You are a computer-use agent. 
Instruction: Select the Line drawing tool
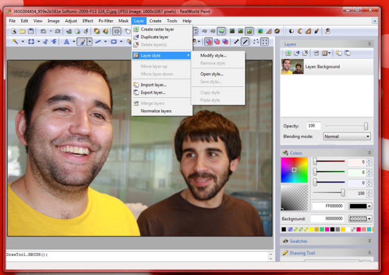[98, 42]
